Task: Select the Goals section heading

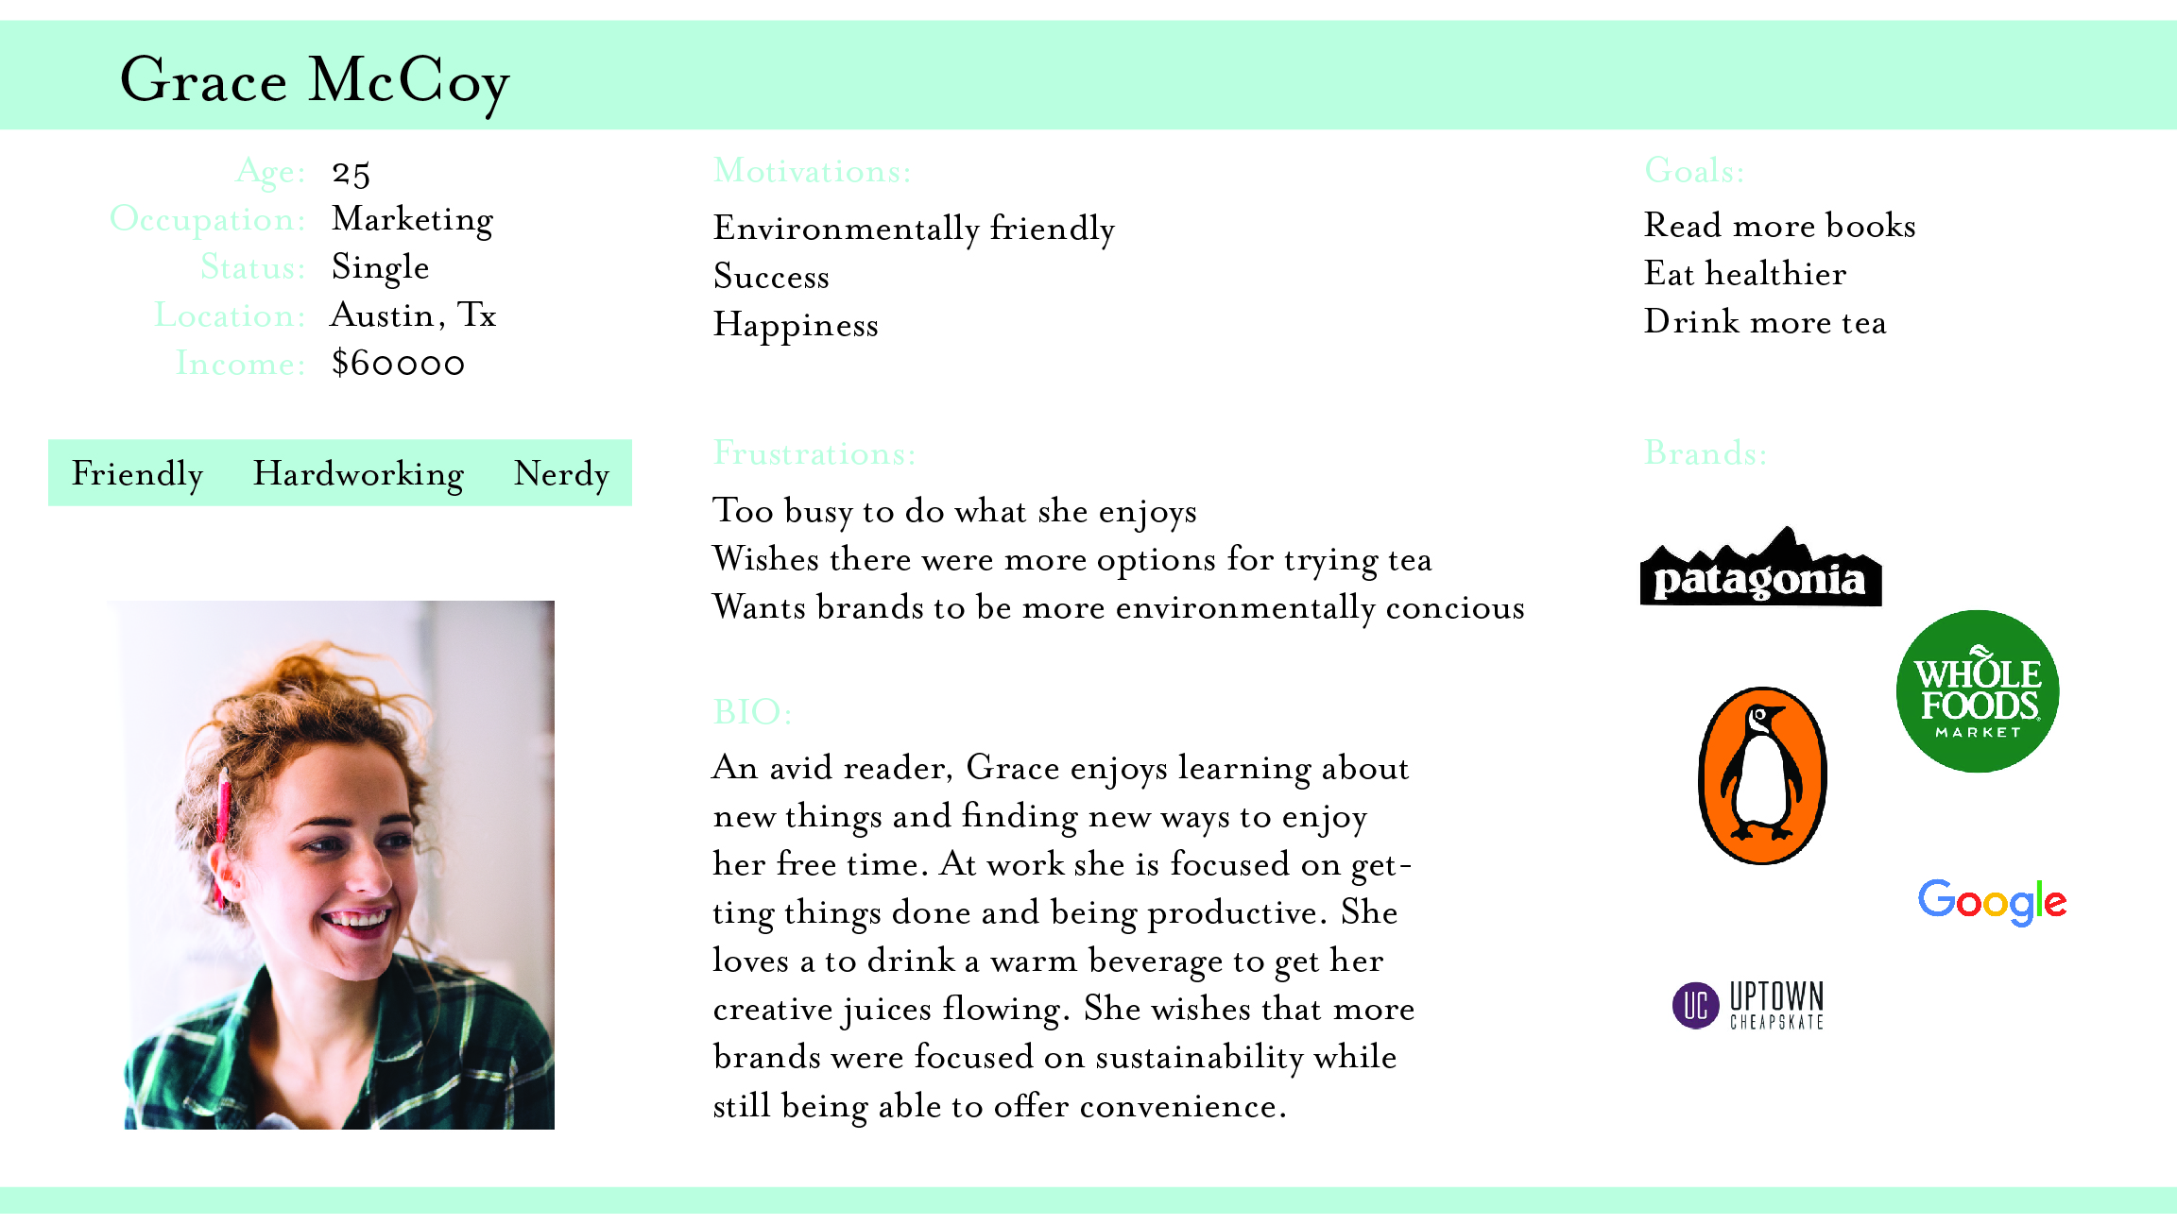Action: click(x=1694, y=171)
